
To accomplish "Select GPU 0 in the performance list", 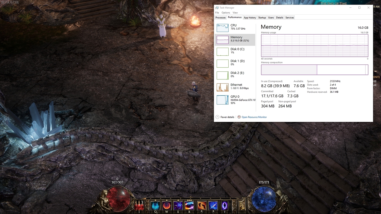I will [235, 100].
